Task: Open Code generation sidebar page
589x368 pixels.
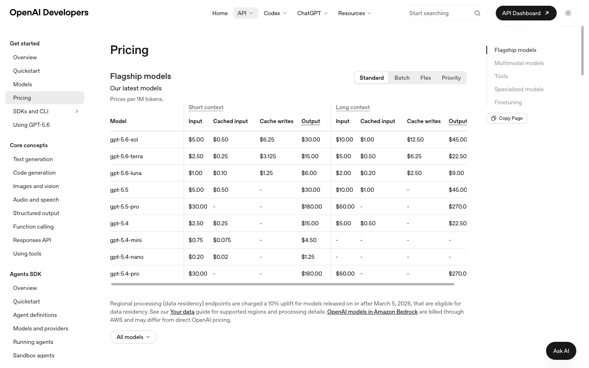Action: point(45,173)
